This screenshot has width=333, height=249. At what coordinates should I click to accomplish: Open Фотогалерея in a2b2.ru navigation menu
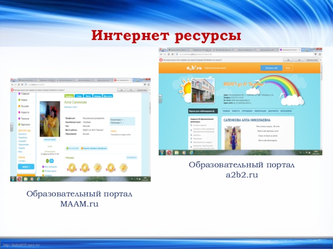[x=286, y=111]
